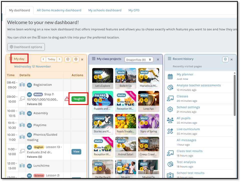Mark the Maths lesson as Taught
The width and height of the screenshot is (241, 182).
click(x=78, y=99)
